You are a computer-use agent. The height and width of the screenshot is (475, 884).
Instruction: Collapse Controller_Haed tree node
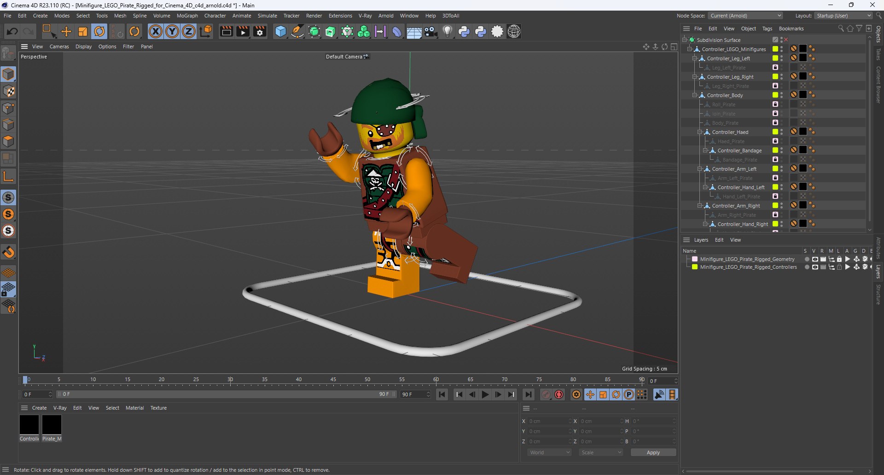click(x=700, y=132)
